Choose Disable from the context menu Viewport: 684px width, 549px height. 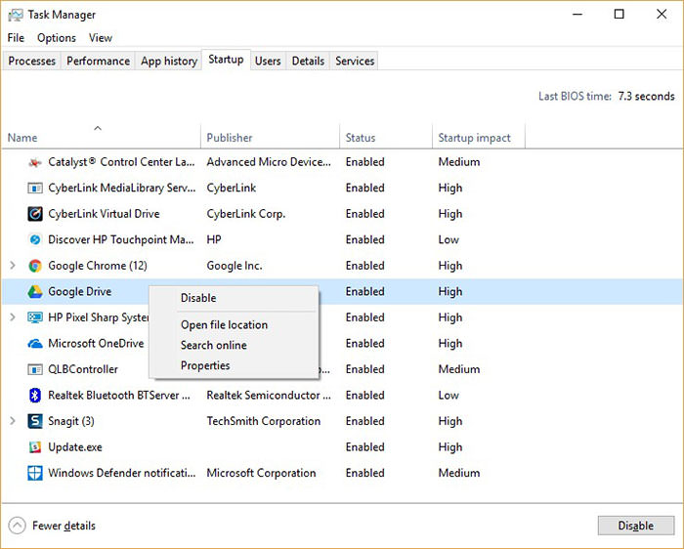click(x=198, y=298)
